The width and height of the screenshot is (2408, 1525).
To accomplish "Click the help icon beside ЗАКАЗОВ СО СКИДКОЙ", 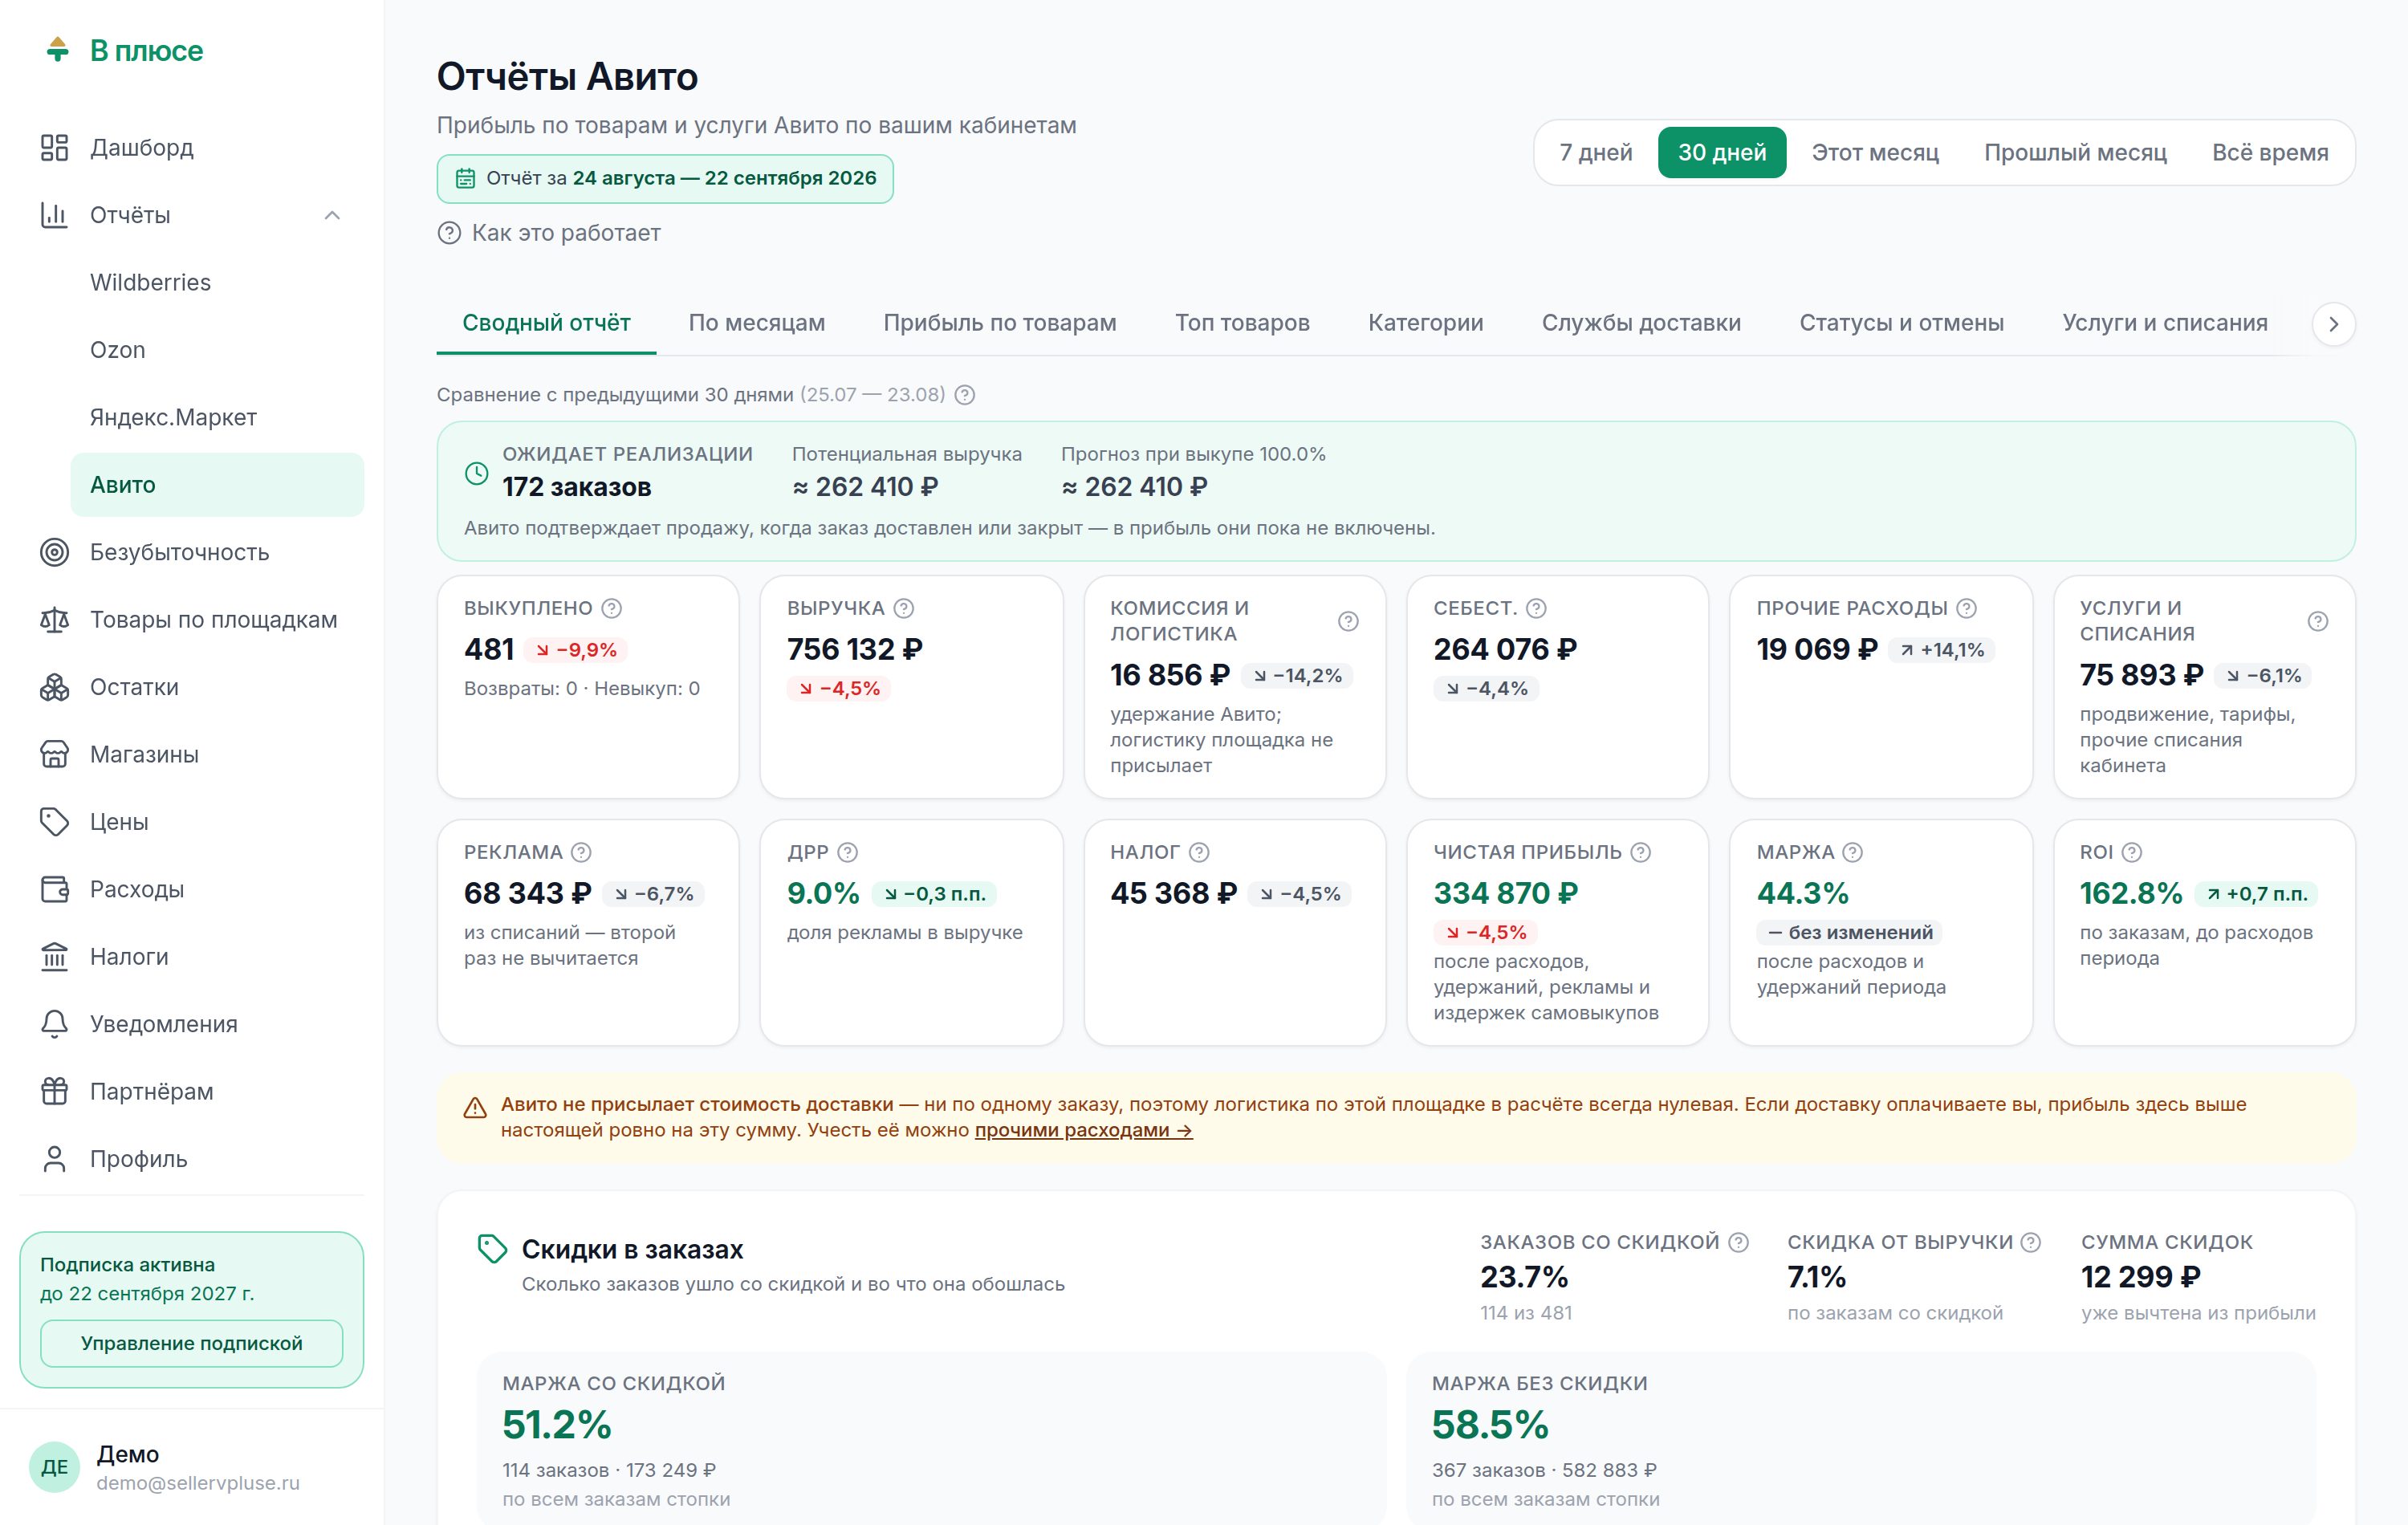I will (x=1739, y=1242).
